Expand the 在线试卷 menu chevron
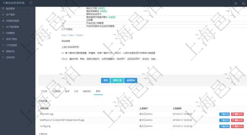Screen dimensions: 247x135 point(32,57)
